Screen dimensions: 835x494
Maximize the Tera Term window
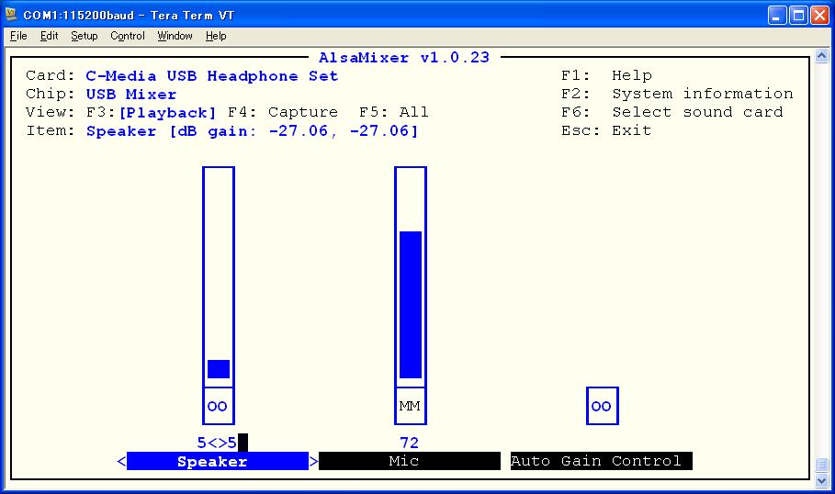coord(798,15)
